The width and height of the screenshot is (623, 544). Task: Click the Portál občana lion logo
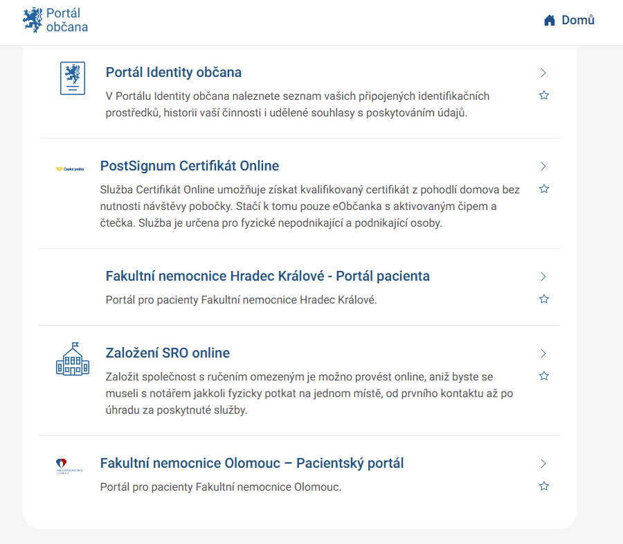coord(33,20)
